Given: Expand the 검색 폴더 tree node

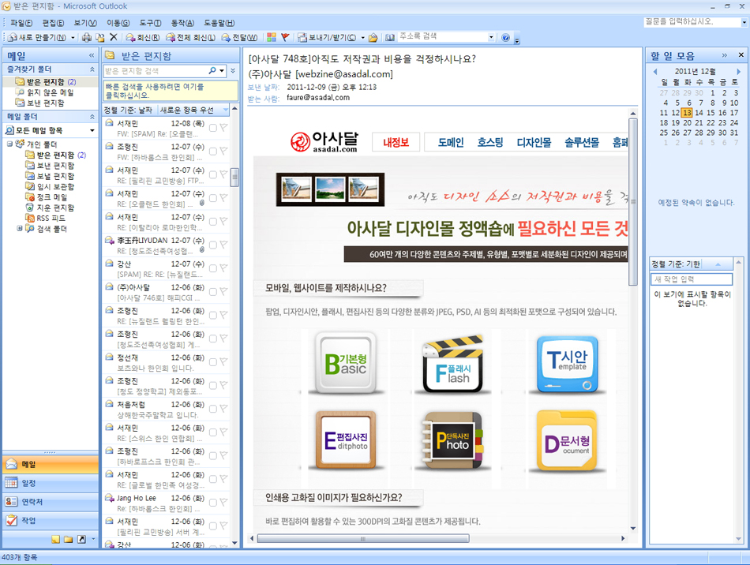Looking at the screenshot, I should tap(20, 229).
